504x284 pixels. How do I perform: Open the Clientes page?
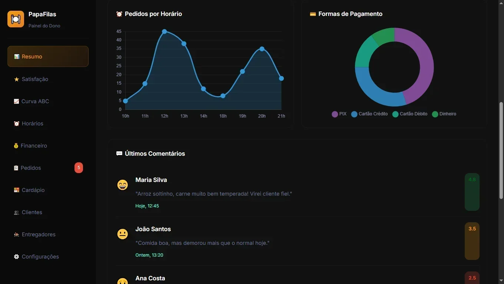[x=32, y=212]
